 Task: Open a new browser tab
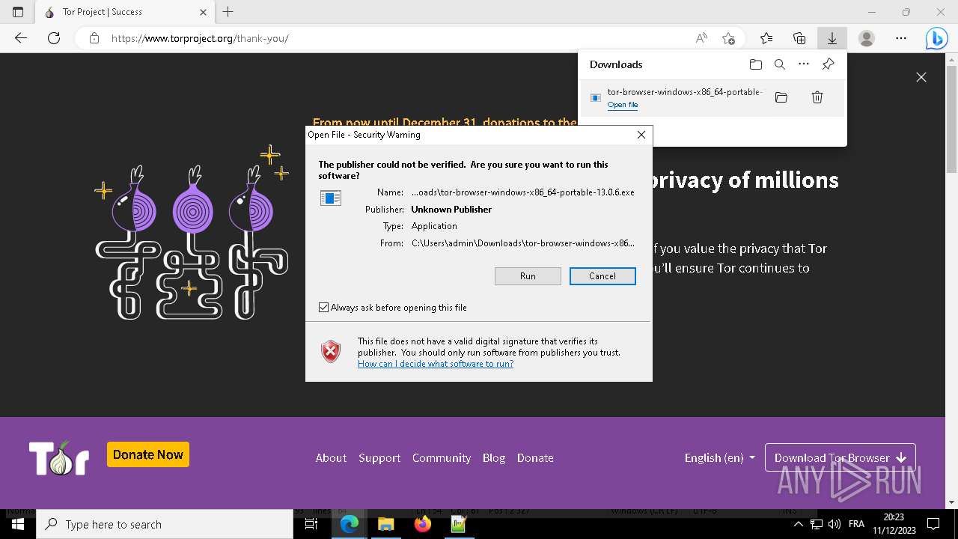(x=228, y=12)
